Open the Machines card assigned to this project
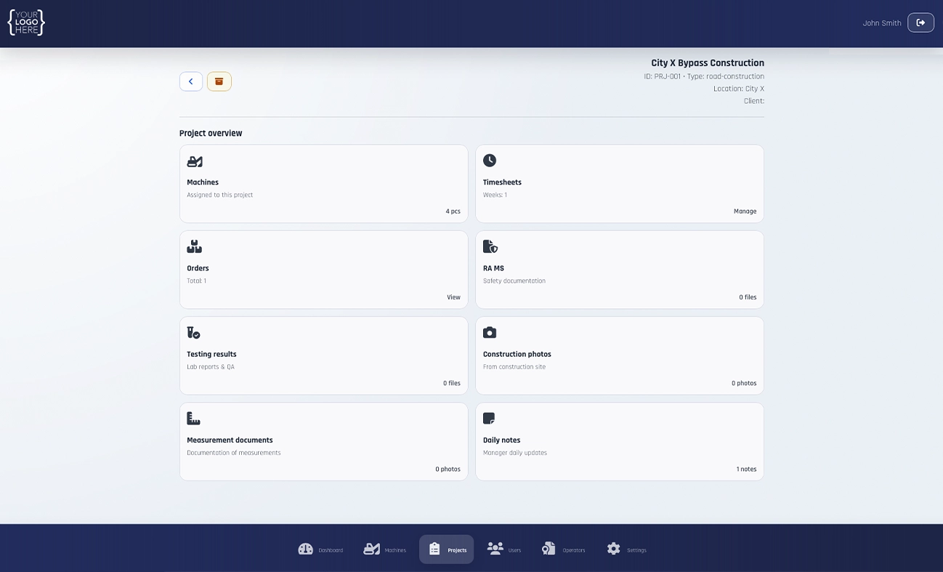The height and width of the screenshot is (572, 943). tap(323, 183)
